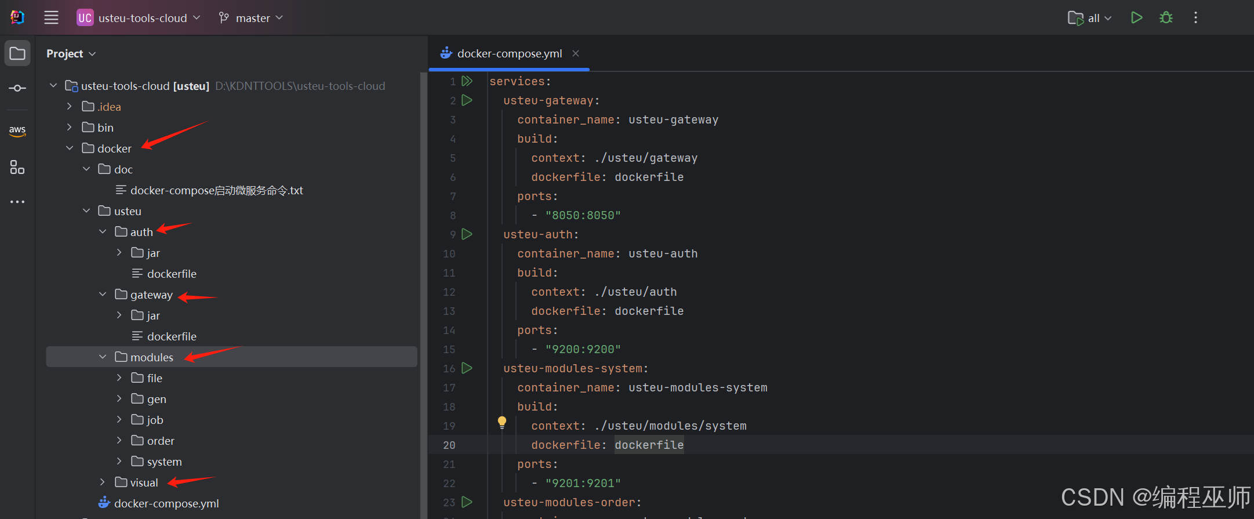Click line number 20 in the gutter
This screenshot has width=1254, height=519.
click(x=449, y=445)
